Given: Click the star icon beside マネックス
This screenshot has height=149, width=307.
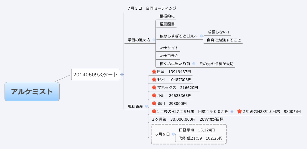Looking at the screenshot, I should 154,87.
